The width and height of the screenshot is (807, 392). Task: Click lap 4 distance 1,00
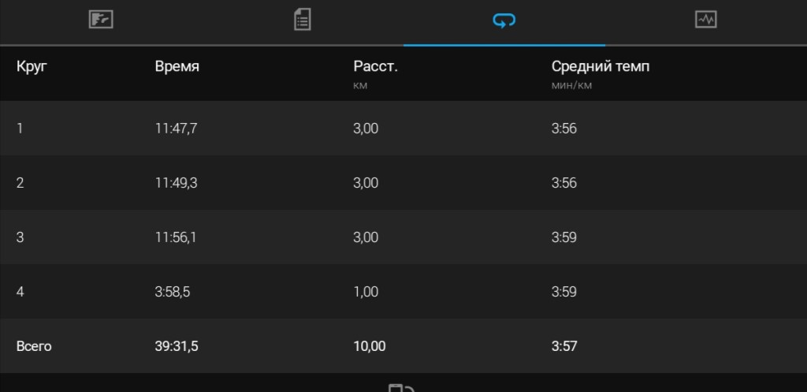(x=366, y=292)
